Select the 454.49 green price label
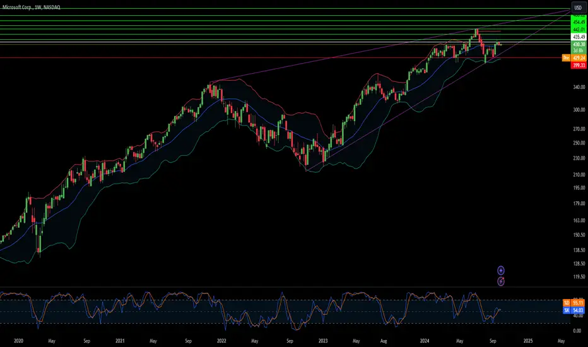This screenshot has width=588, height=347. pos(578,23)
